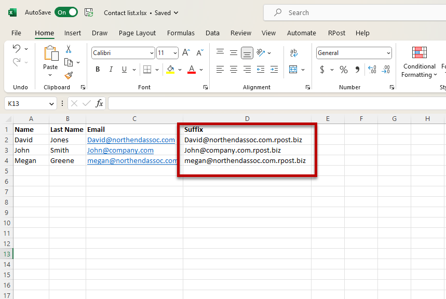Click the Wrap Text icon
Screen dimensions: 446x299
[294, 53]
